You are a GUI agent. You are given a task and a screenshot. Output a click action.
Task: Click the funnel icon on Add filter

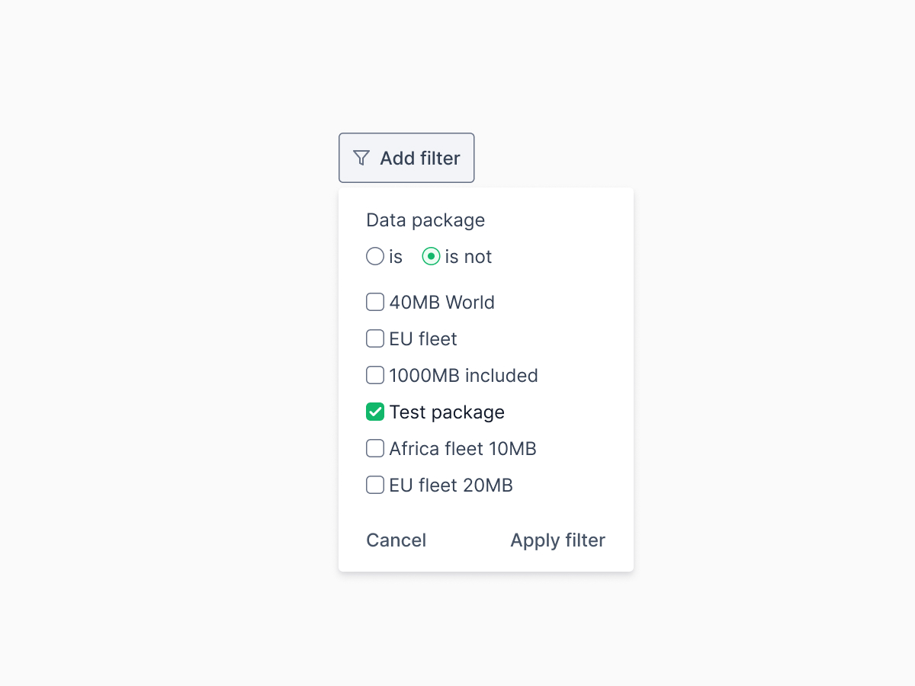[361, 158]
